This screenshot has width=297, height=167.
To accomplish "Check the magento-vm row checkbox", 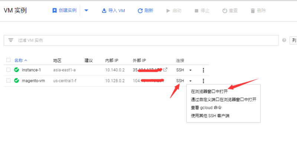I will click(x=8, y=81).
